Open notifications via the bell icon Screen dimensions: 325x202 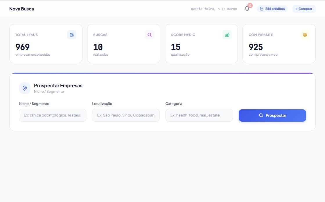[247, 9]
